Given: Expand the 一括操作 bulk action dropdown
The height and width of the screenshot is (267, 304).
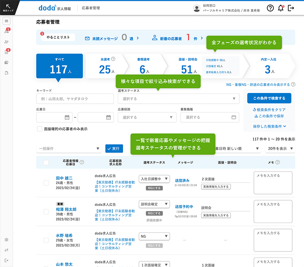Looking at the screenshot, I should pos(69,149).
